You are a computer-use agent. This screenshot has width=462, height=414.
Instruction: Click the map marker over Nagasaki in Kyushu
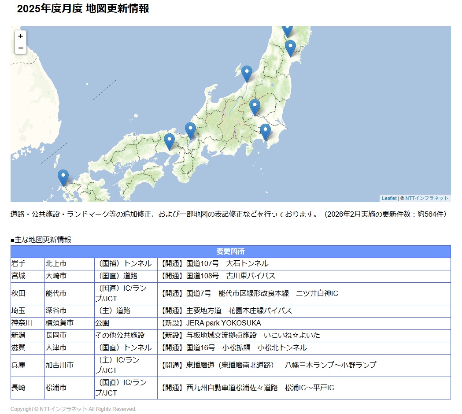point(63,177)
